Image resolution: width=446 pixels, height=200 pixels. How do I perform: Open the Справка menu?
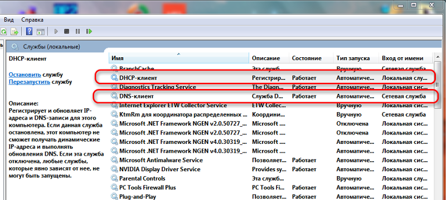click(x=32, y=20)
